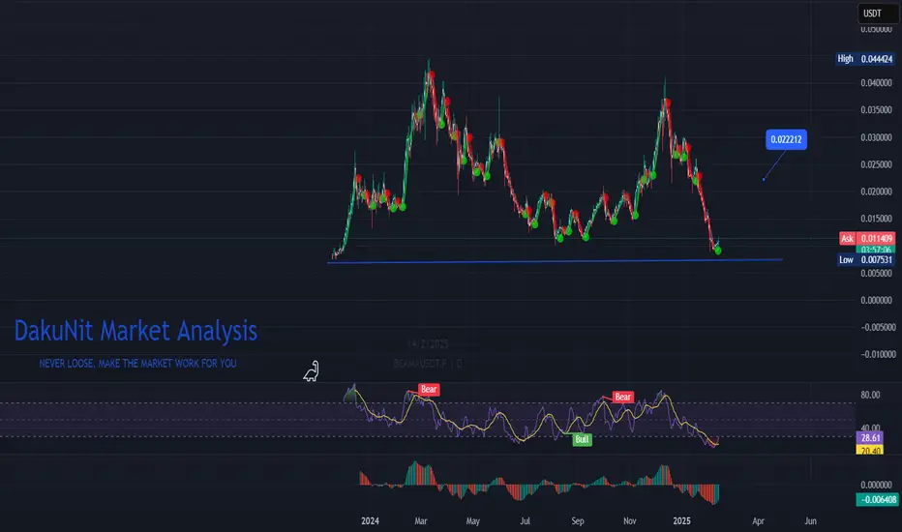
Task: Click the DakuNit Market Analysis title text
Action: click(135, 331)
